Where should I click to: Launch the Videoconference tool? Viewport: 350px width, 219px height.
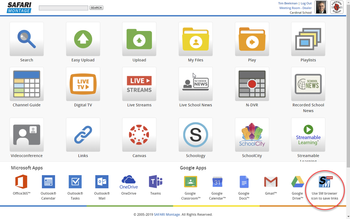point(27,135)
